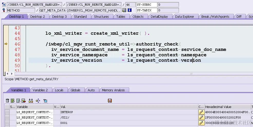The image size is (253, 127).
Task: Click the SY-SUBRC field
Action: pyautogui.click(x=147, y=5)
